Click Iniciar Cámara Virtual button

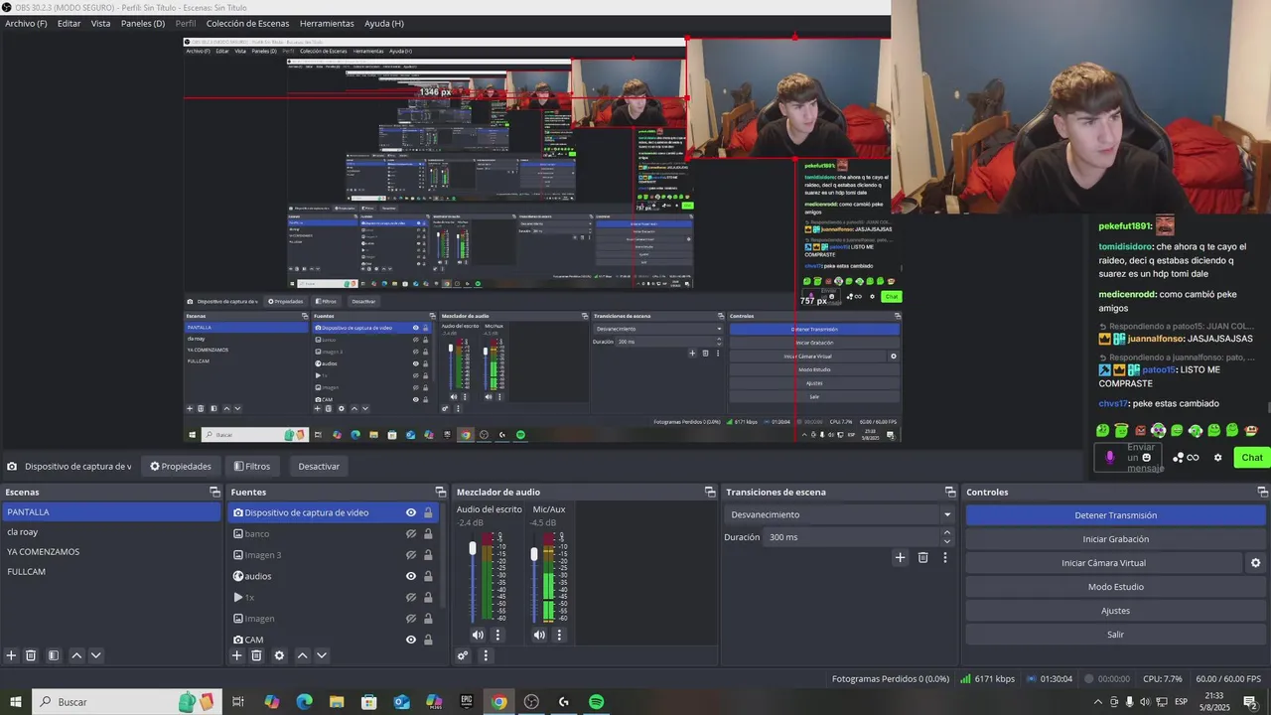(x=1103, y=563)
